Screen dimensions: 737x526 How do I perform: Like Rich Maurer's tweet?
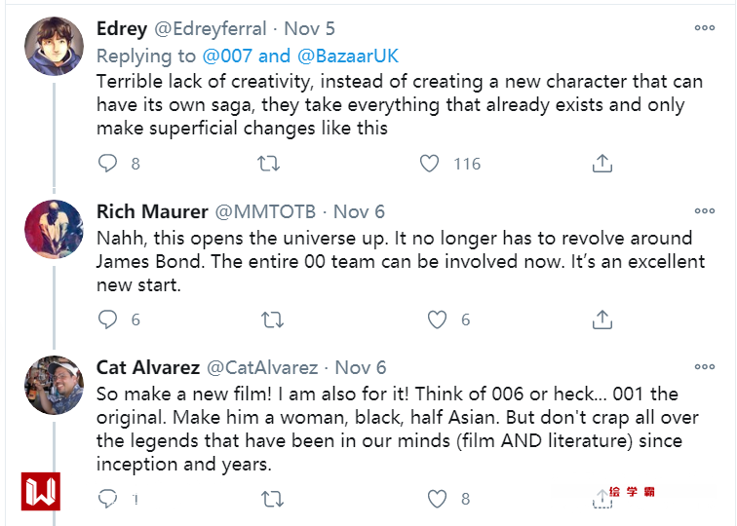tap(438, 319)
